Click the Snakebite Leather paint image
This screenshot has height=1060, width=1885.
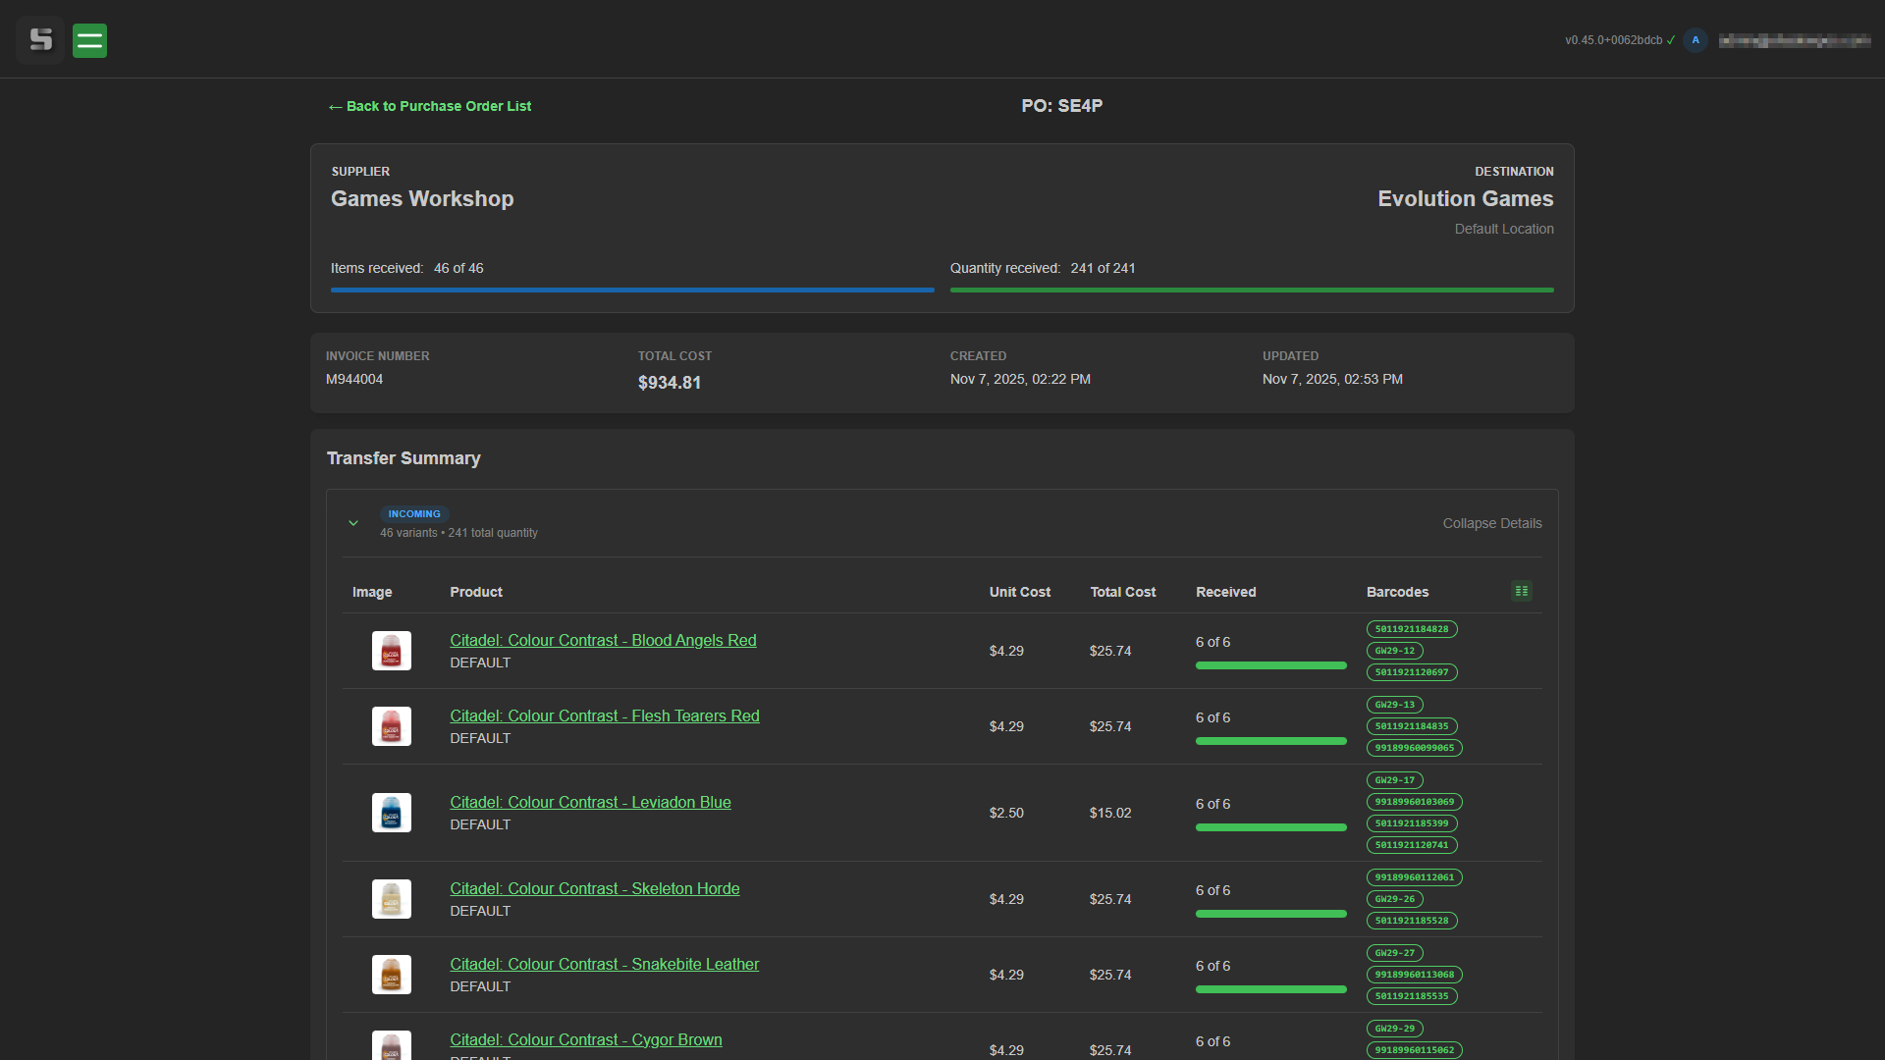pos(391,975)
